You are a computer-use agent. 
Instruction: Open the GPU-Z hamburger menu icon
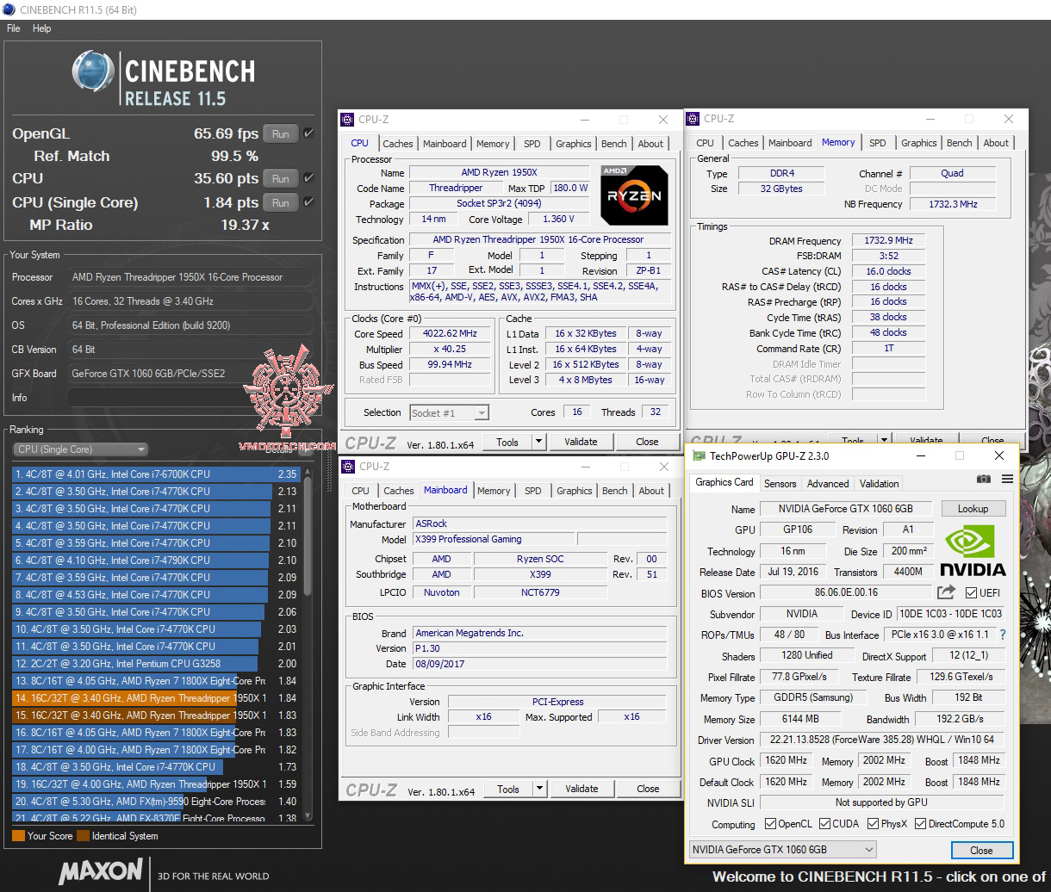pyautogui.click(x=1006, y=480)
